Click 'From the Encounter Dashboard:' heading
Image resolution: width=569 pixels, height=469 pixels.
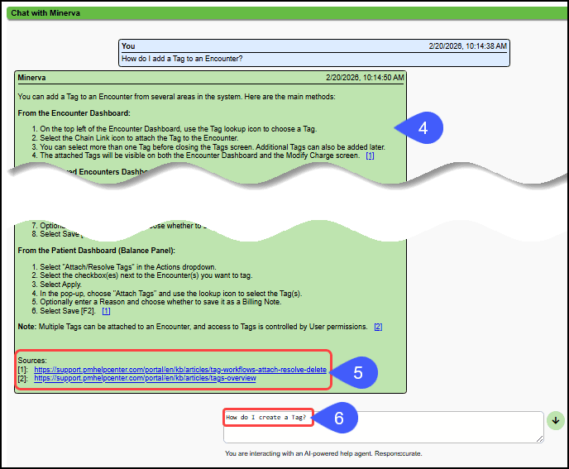[x=74, y=112]
